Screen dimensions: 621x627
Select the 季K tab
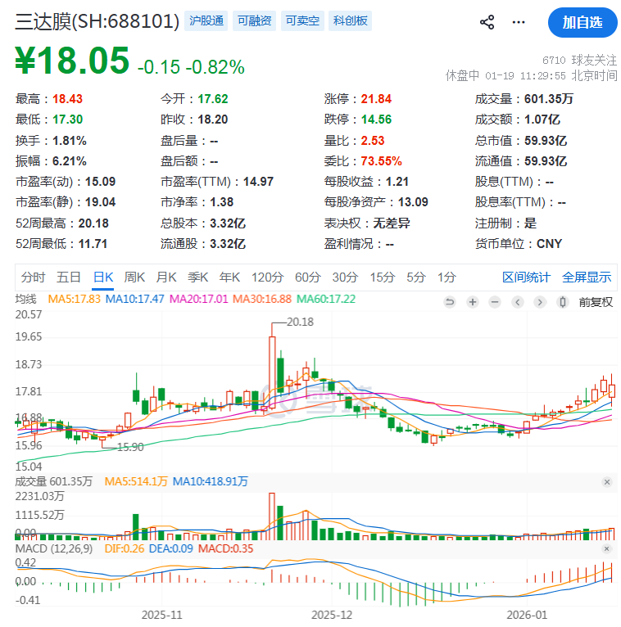pos(198,277)
